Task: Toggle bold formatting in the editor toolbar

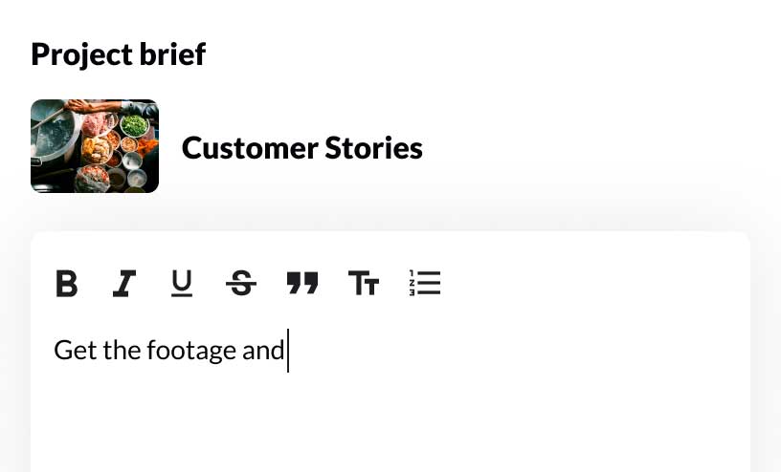Action: (66, 284)
